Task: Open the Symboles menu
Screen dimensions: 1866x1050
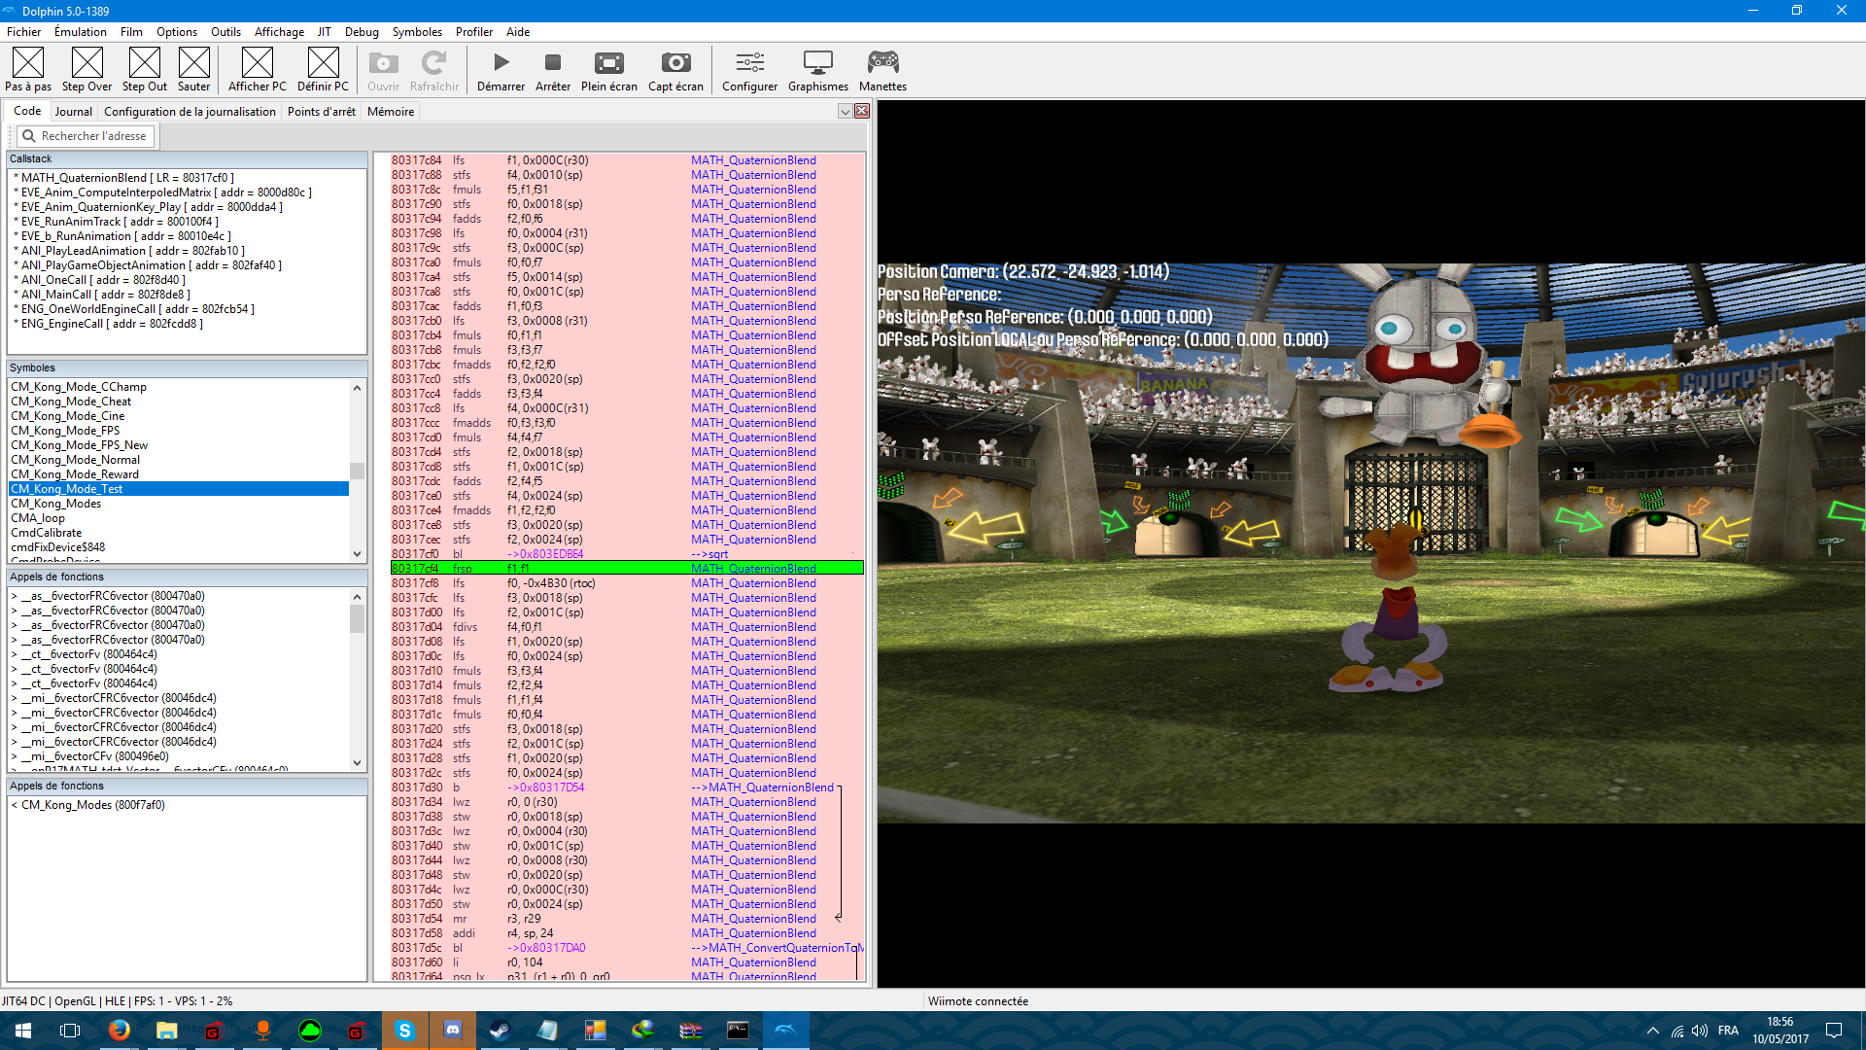Action: click(417, 32)
